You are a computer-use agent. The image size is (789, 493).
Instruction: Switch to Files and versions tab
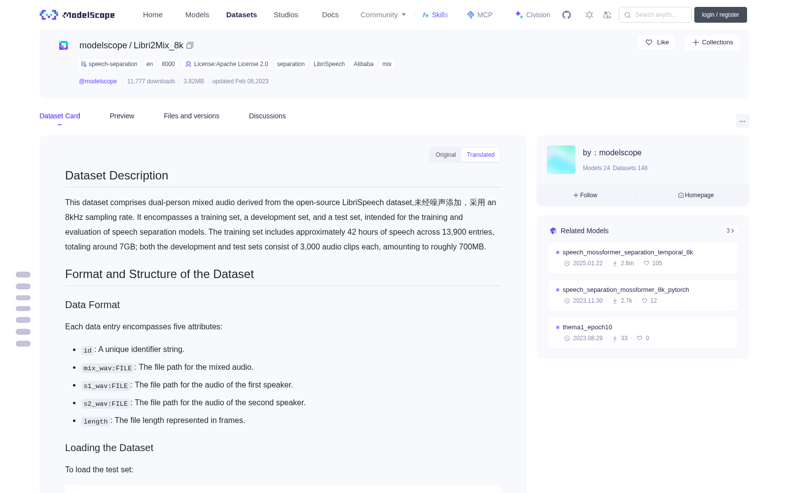(192, 116)
